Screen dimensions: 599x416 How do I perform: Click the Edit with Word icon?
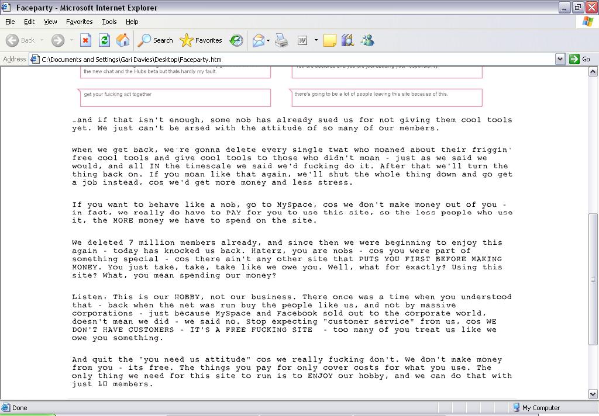point(302,40)
